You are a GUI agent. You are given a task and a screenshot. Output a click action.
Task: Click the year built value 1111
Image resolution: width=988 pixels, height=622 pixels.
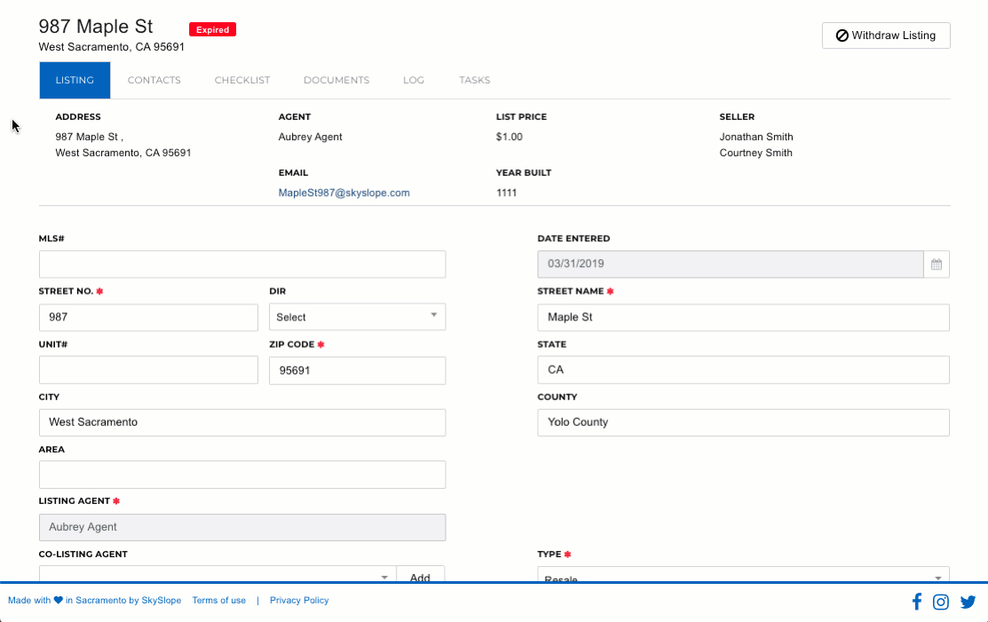[507, 193]
